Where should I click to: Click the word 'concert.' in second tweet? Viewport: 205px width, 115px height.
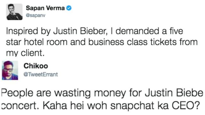click(20, 105)
